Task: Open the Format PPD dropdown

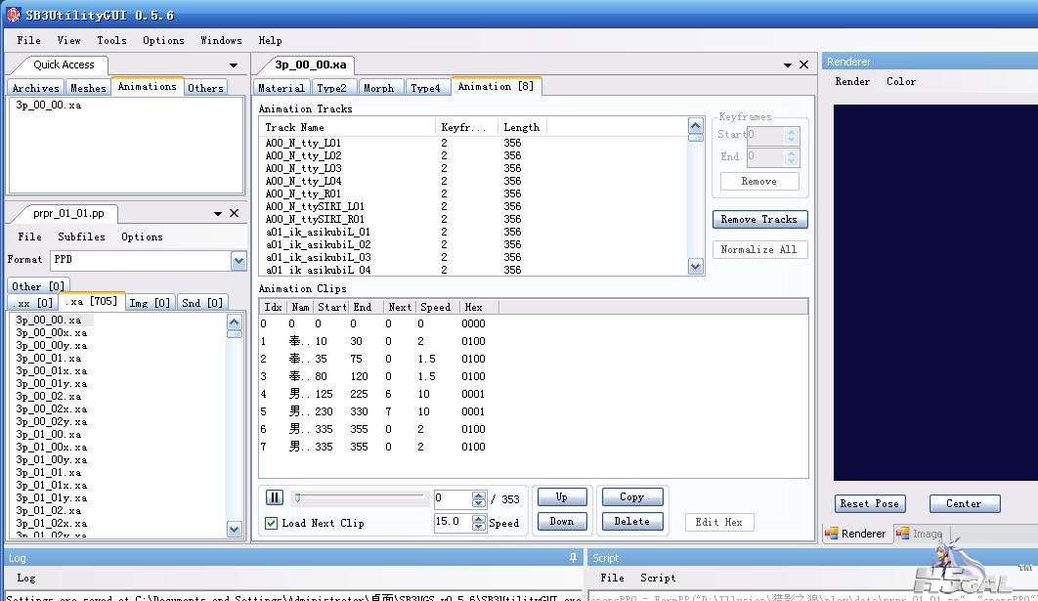Action: [238, 261]
